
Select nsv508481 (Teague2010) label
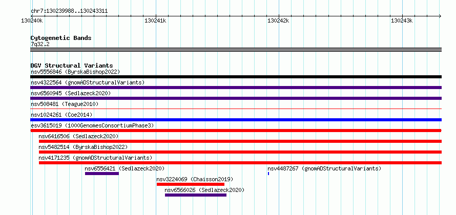click(65, 104)
